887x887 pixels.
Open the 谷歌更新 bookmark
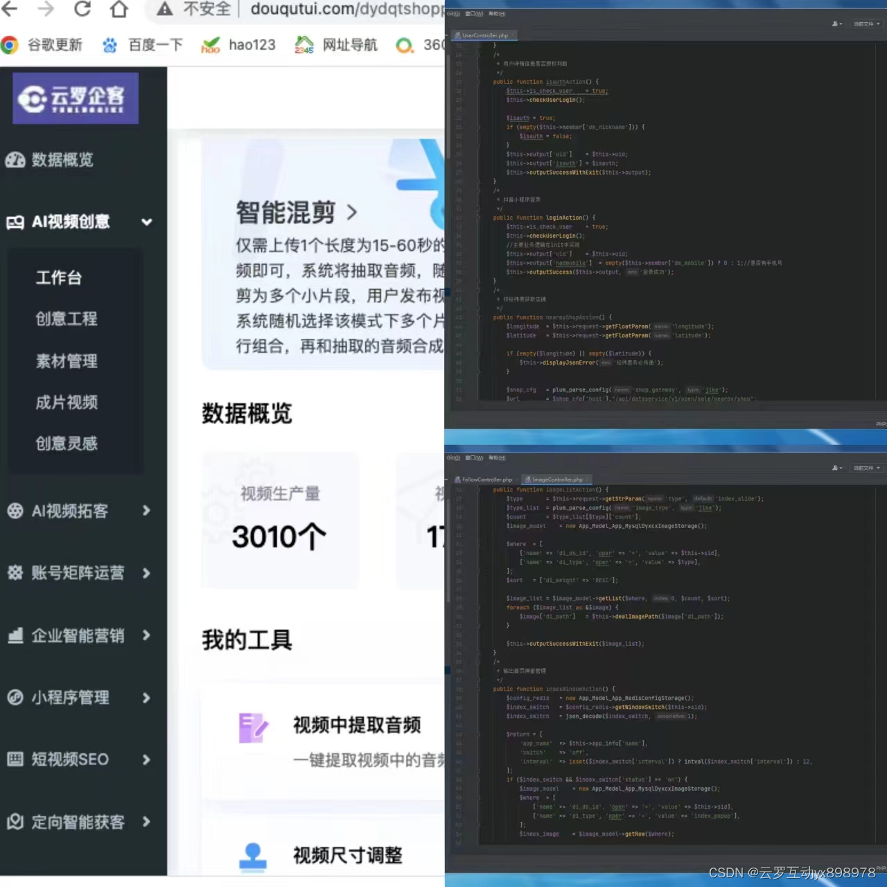click(x=42, y=45)
